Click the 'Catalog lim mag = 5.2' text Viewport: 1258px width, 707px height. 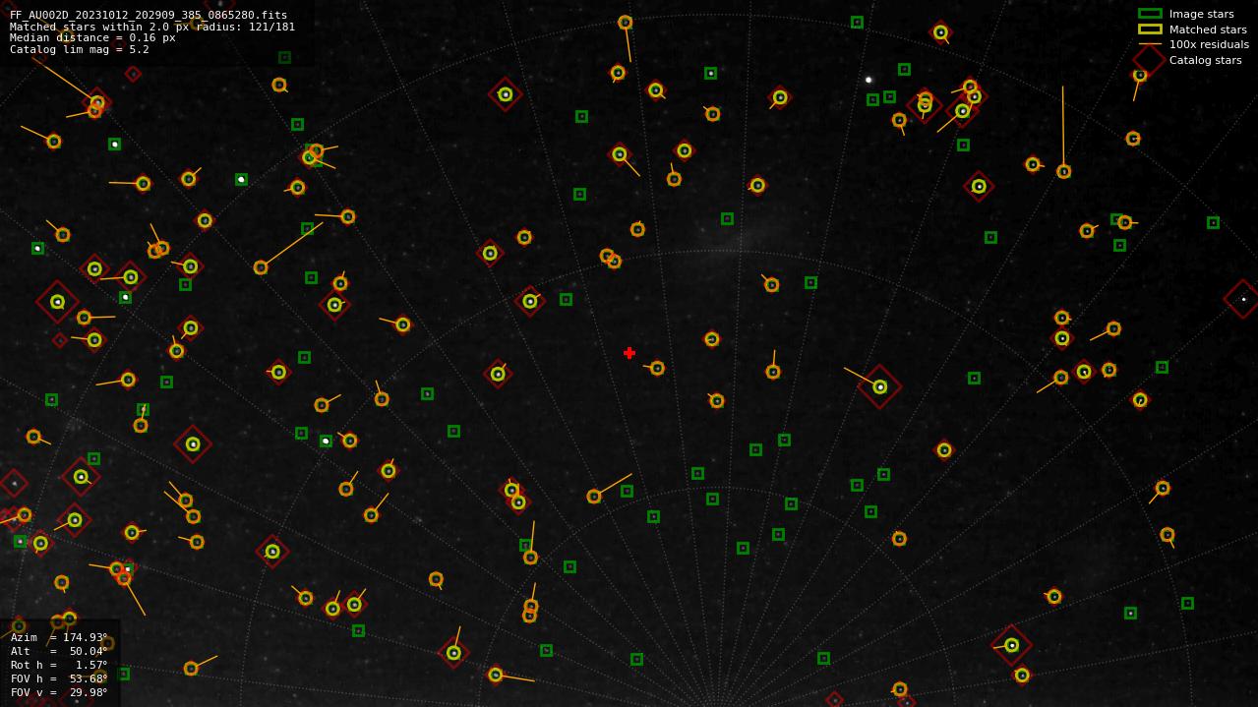click(80, 49)
